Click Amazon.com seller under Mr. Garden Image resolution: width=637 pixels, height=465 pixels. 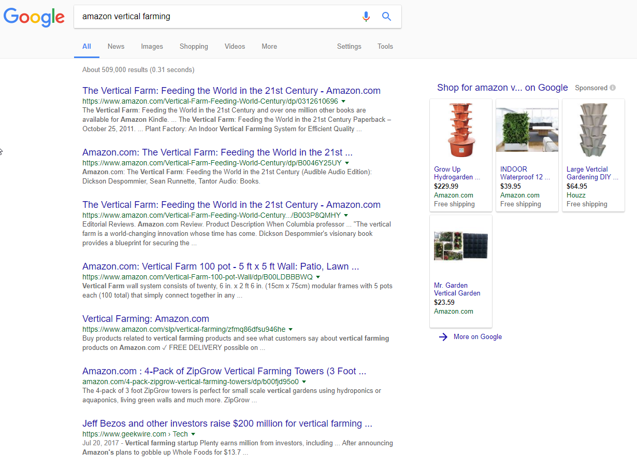pos(454,312)
